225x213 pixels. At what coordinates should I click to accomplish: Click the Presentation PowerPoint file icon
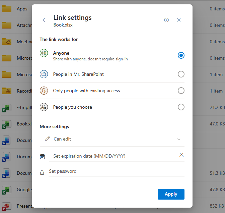6,207
